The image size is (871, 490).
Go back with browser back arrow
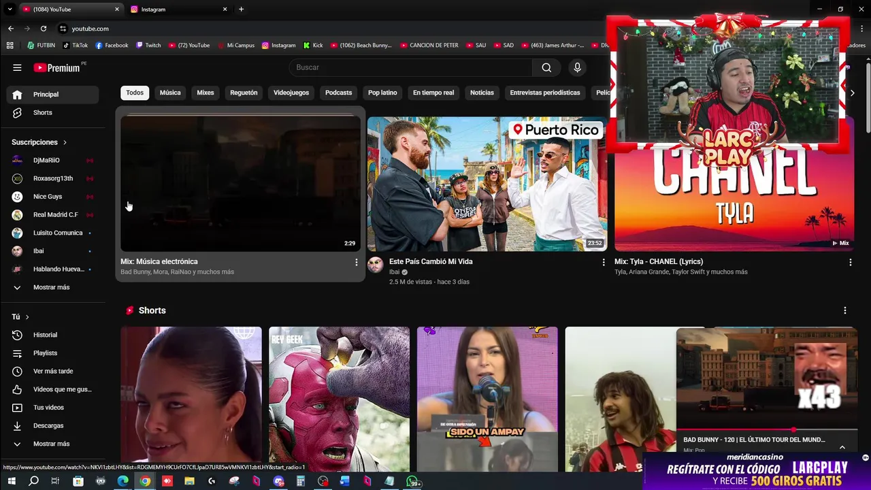point(11,29)
